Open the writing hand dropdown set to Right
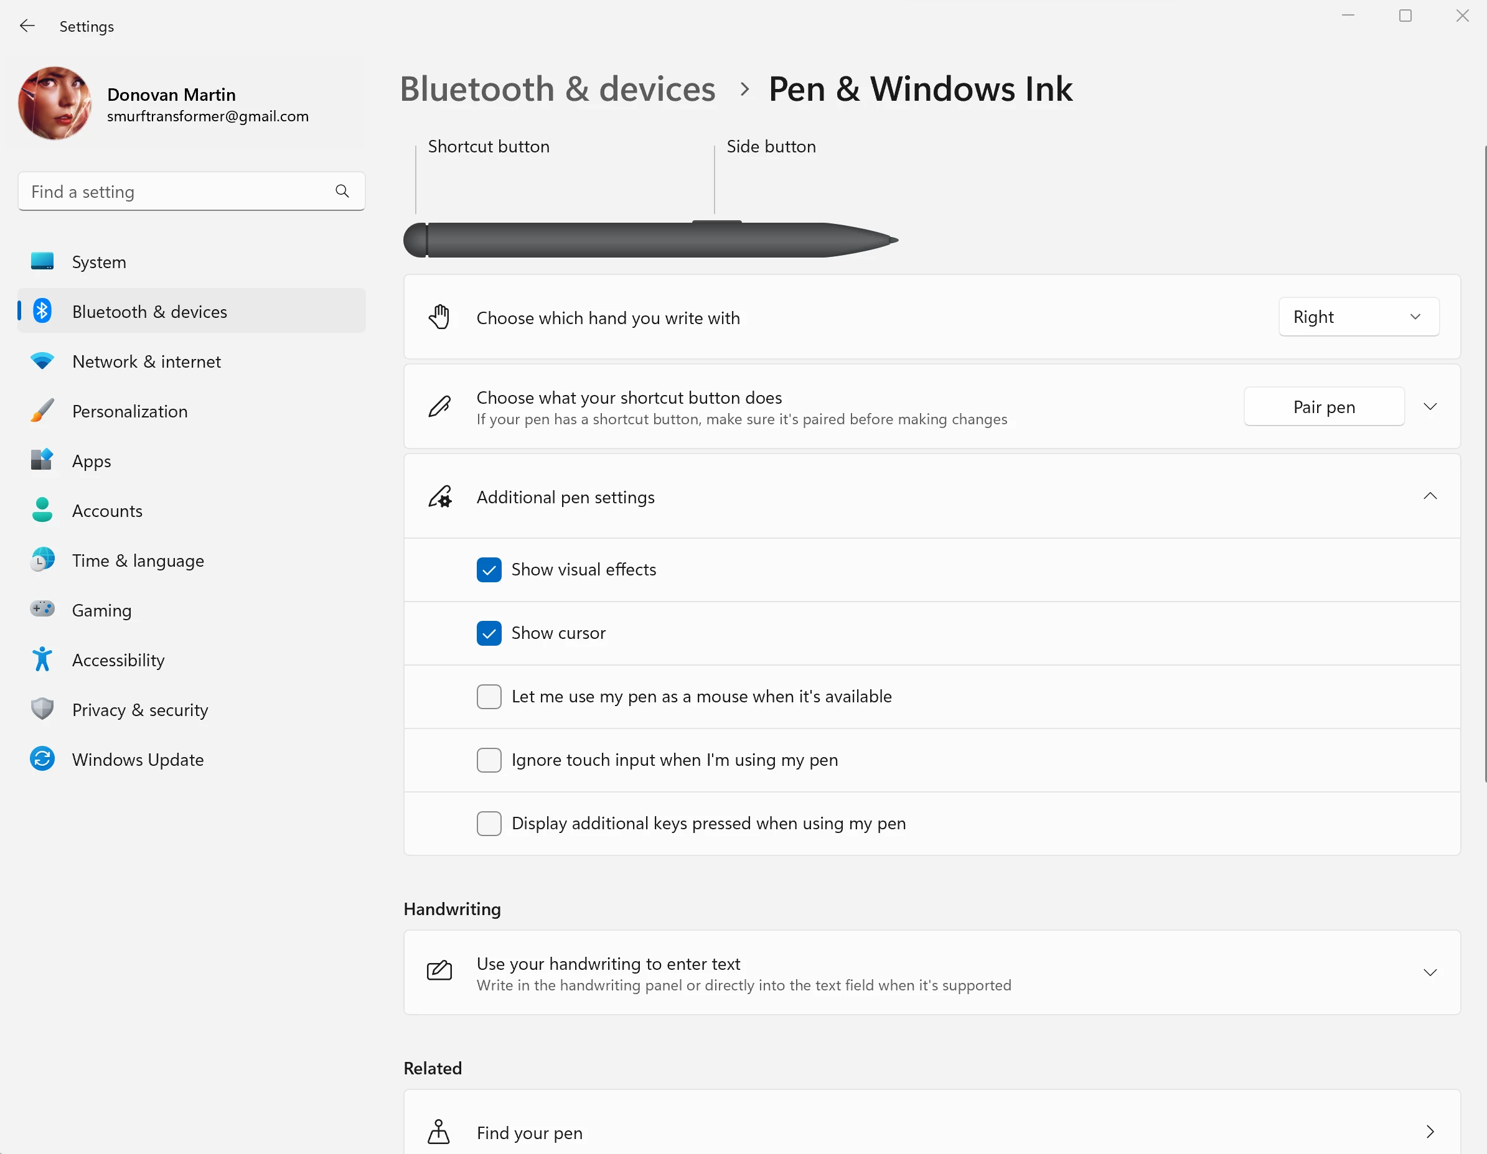The width and height of the screenshot is (1487, 1154). click(x=1358, y=317)
